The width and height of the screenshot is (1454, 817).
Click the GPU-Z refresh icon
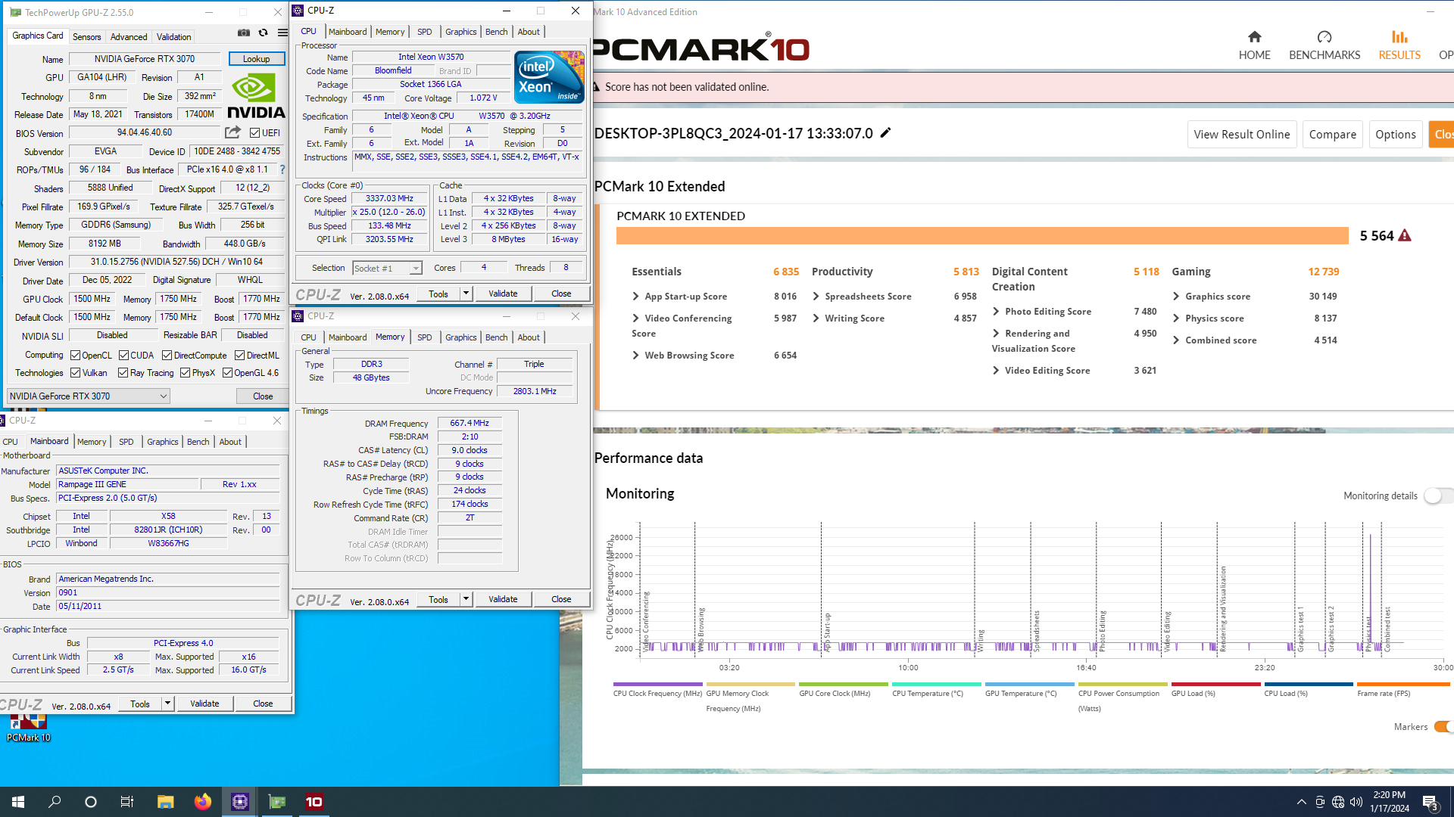(263, 33)
